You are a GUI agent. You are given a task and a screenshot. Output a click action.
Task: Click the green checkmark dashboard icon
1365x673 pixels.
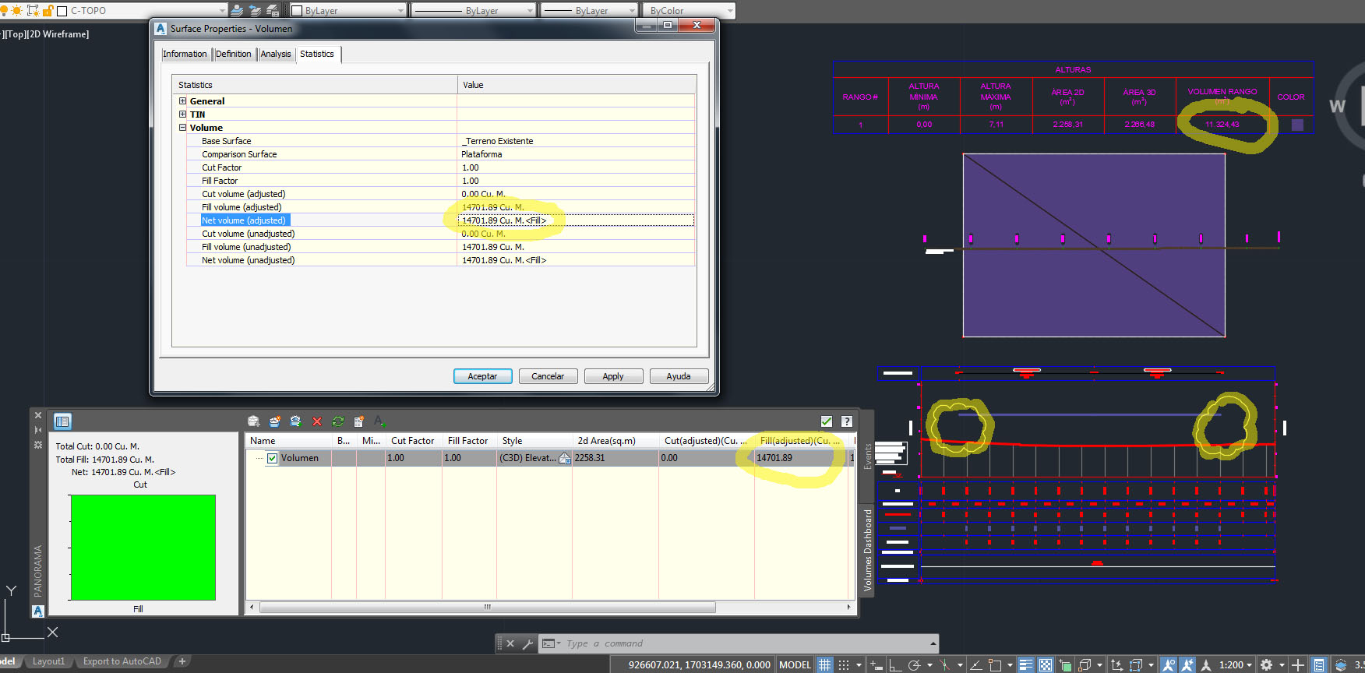pos(827,421)
